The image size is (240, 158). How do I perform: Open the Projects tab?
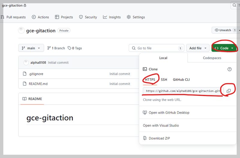pos(64,17)
